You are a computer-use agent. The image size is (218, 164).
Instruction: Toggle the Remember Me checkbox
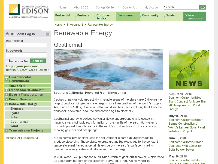[x=8, y=61]
